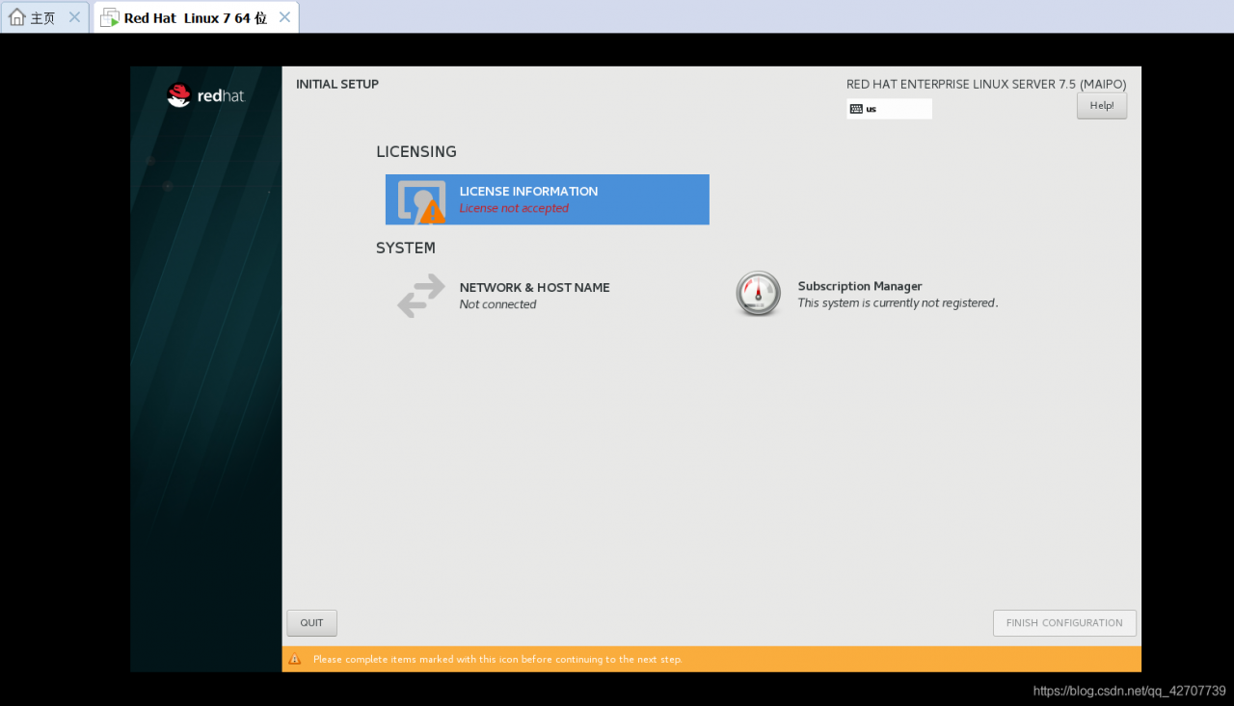Click the orange 'Please complete items' warning message
Image resolution: width=1234 pixels, height=706 pixels.
(x=497, y=660)
